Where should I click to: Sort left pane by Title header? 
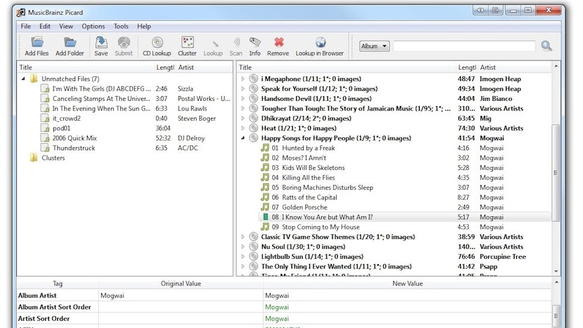pos(85,67)
